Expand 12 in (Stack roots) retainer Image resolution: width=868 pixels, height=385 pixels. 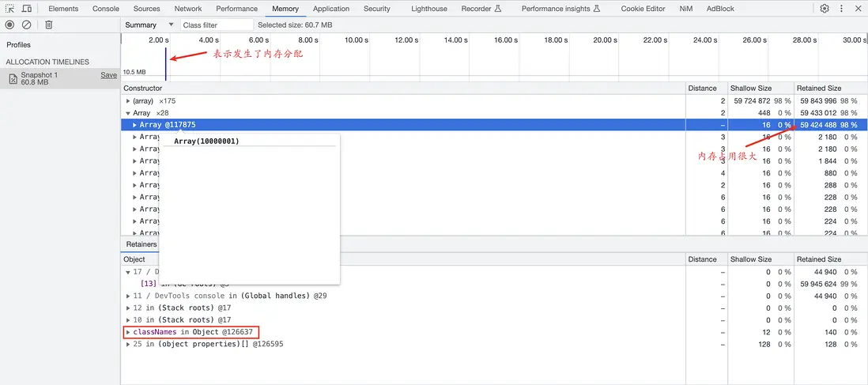(128, 308)
